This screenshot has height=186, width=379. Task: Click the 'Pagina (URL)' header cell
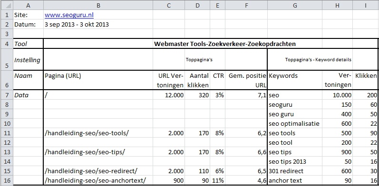point(98,80)
